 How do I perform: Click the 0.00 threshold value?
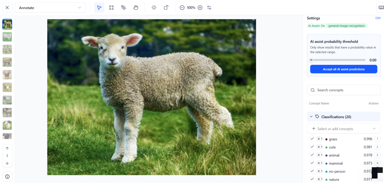click(x=373, y=60)
